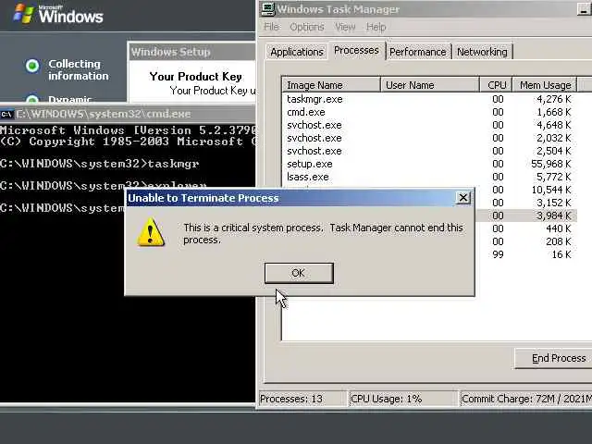592x444 pixels.
Task: Open the Options menu in Task Manager
Action: pyautogui.click(x=307, y=27)
